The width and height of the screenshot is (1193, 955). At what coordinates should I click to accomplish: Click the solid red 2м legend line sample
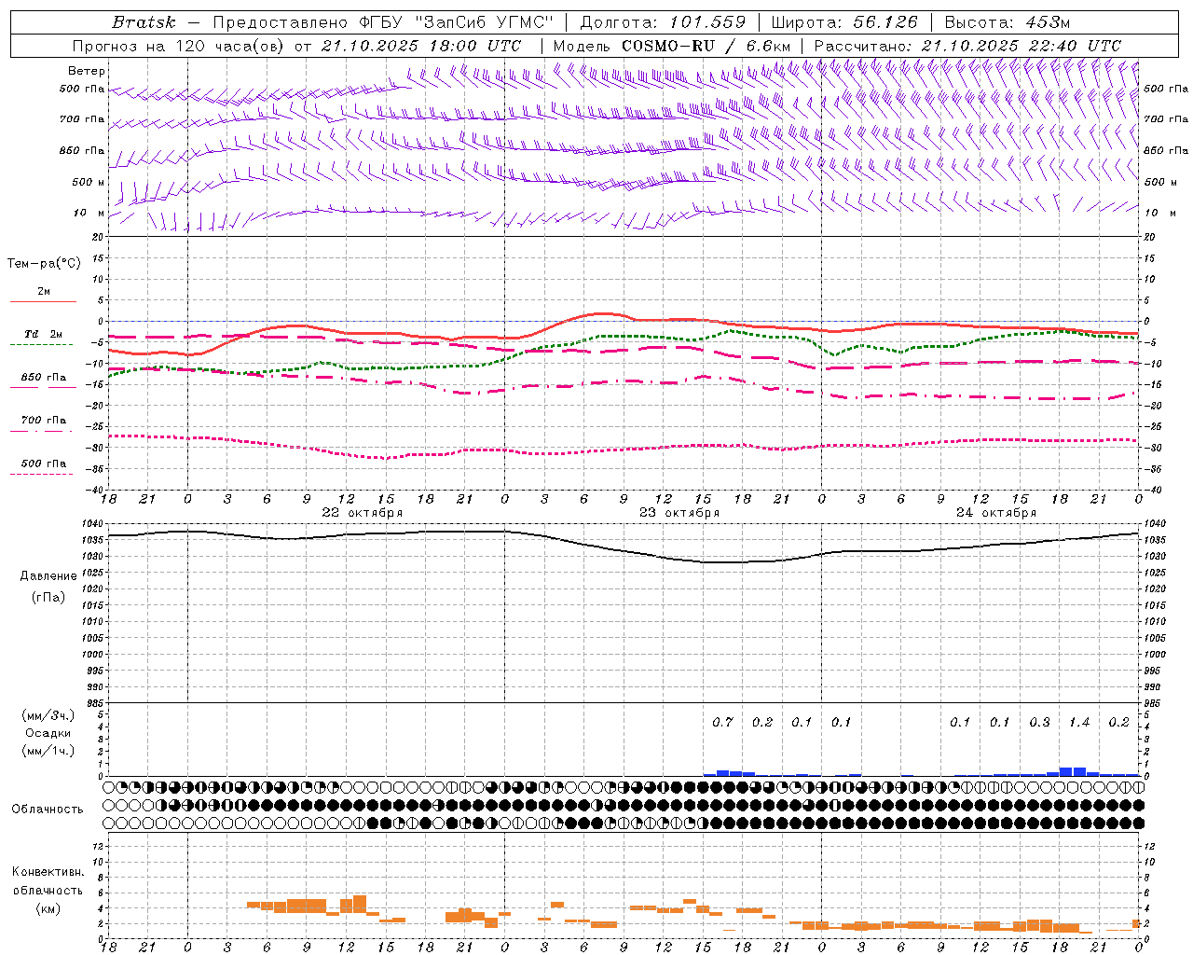pos(43,301)
